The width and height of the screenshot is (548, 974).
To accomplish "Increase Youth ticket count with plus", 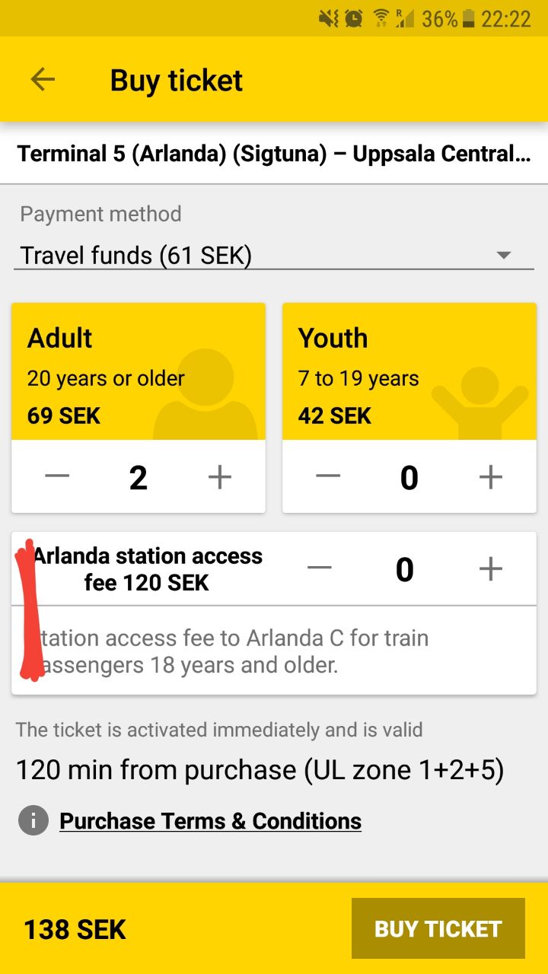I will pos(491,477).
